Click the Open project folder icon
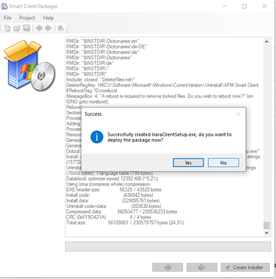The image size is (276, 279). point(17,28)
